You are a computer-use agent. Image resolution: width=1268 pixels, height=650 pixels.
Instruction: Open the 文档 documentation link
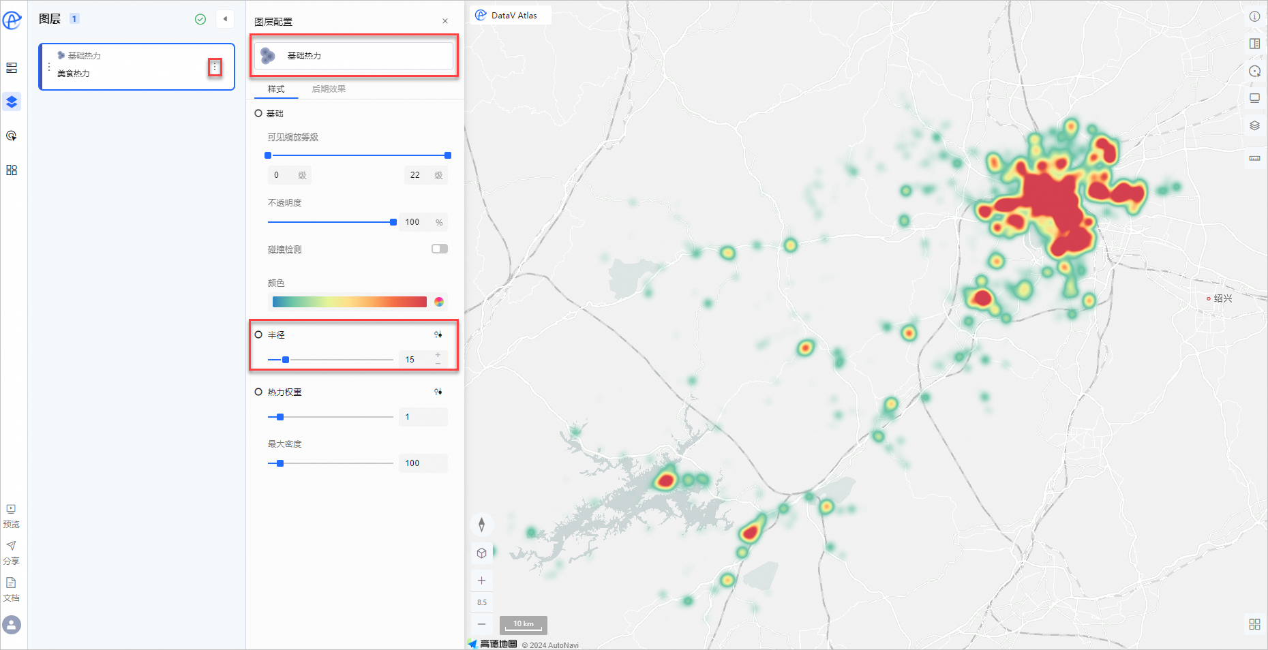pyautogui.click(x=12, y=589)
